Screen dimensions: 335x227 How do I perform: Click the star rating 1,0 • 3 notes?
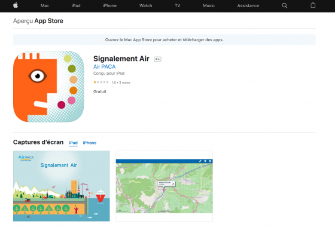(112, 82)
